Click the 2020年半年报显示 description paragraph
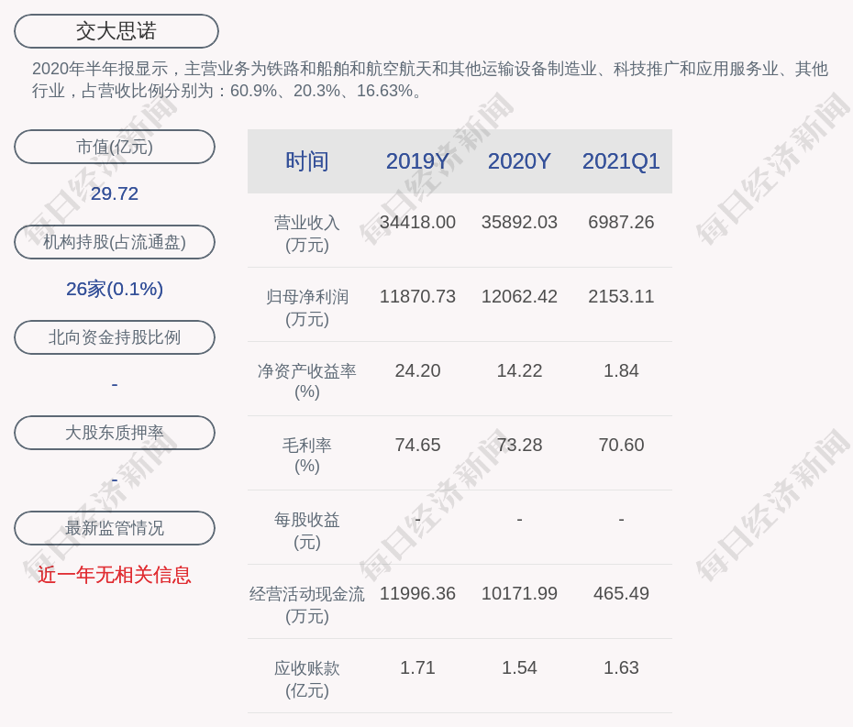 tap(430, 80)
